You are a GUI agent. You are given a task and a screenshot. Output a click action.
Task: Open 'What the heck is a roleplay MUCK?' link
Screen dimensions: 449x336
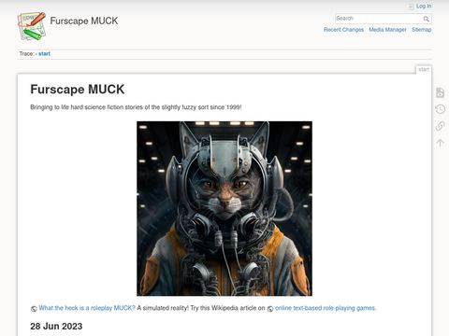[87, 308]
